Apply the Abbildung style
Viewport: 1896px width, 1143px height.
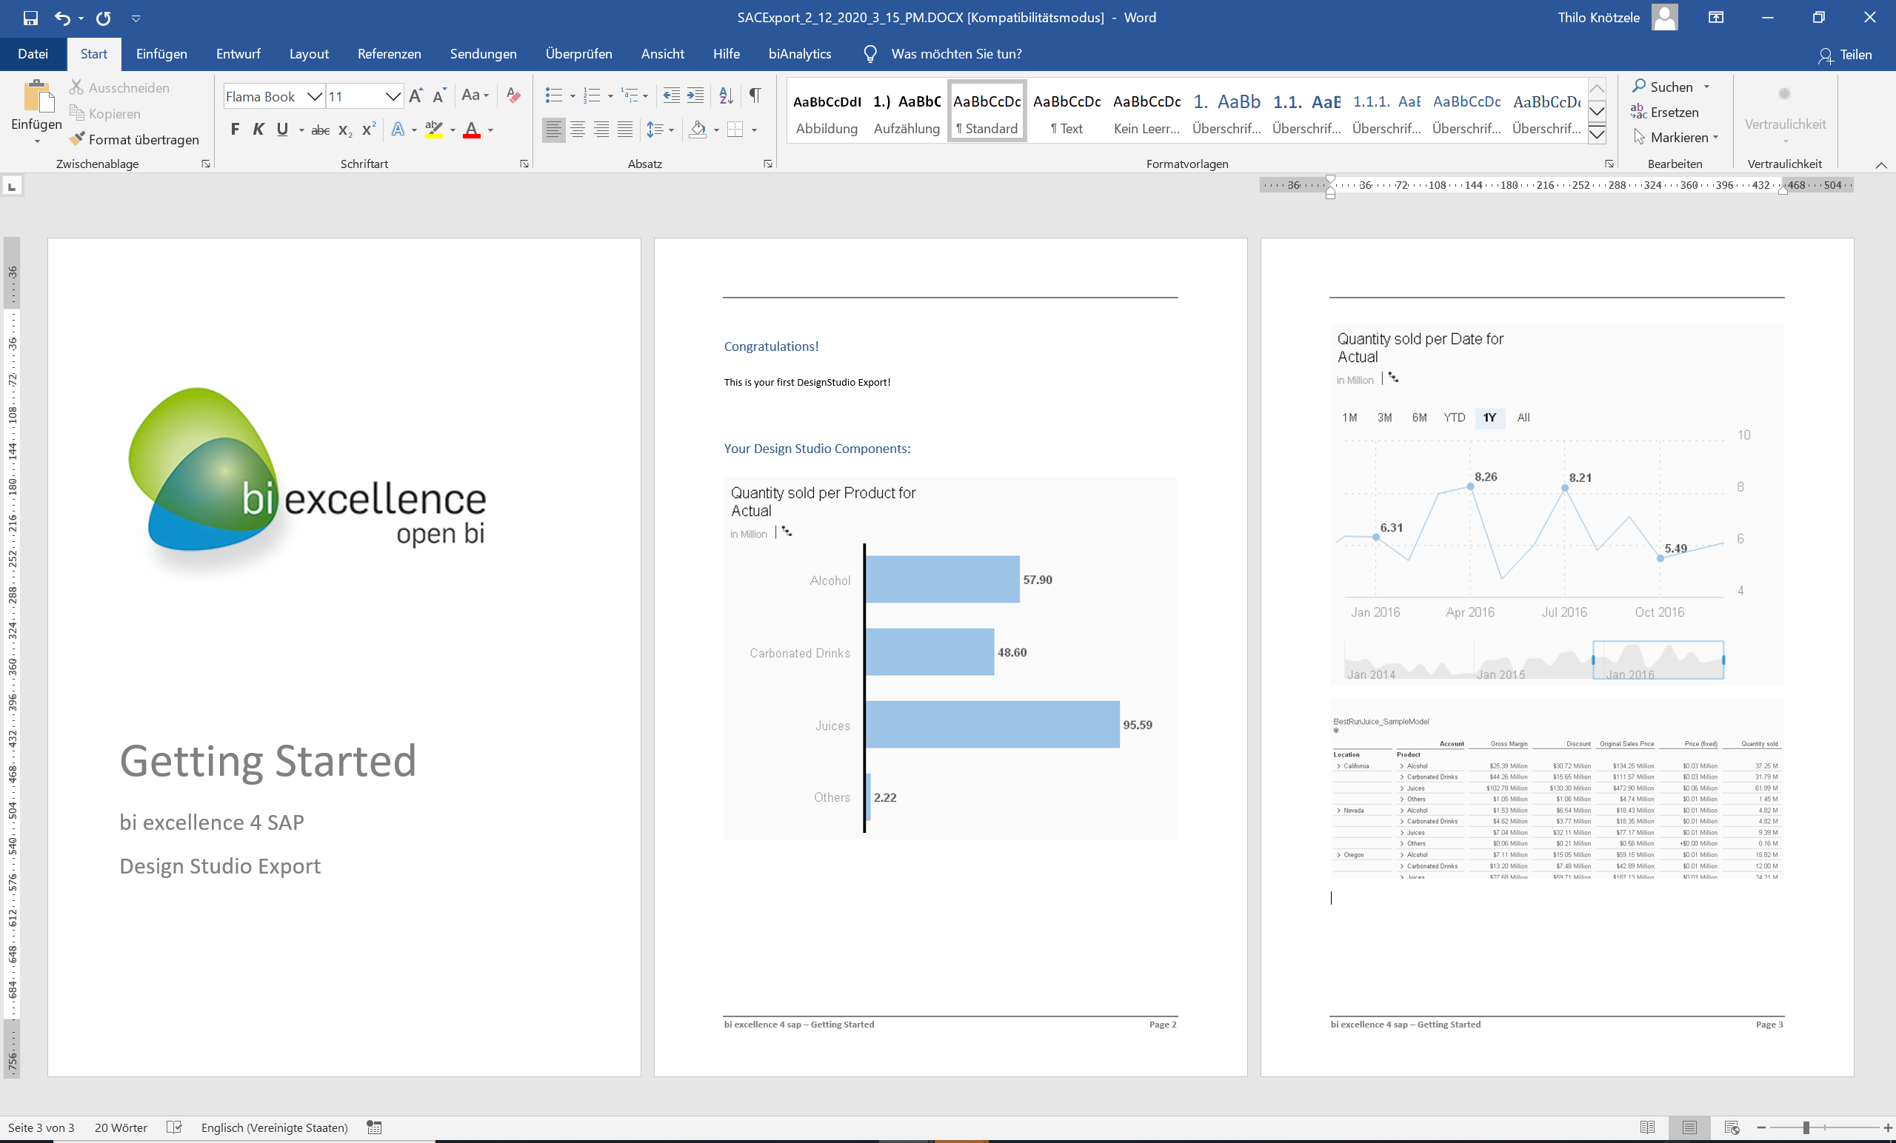coord(827,112)
